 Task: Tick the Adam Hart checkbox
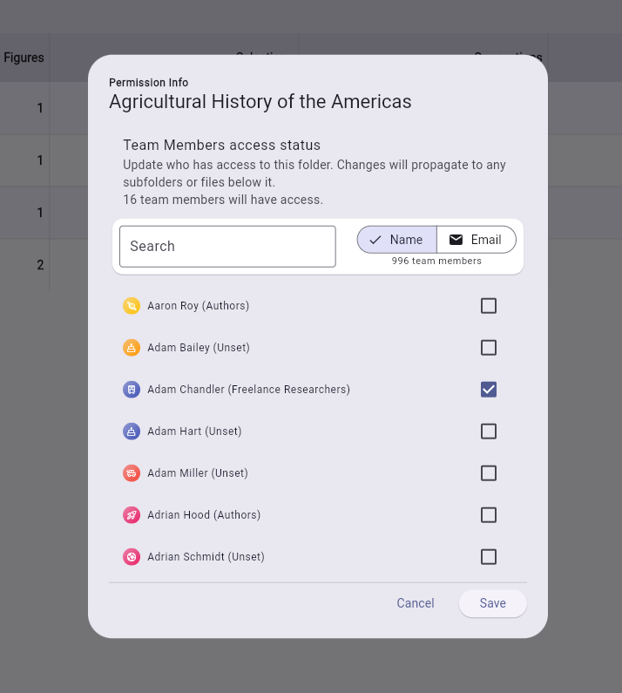[489, 431]
